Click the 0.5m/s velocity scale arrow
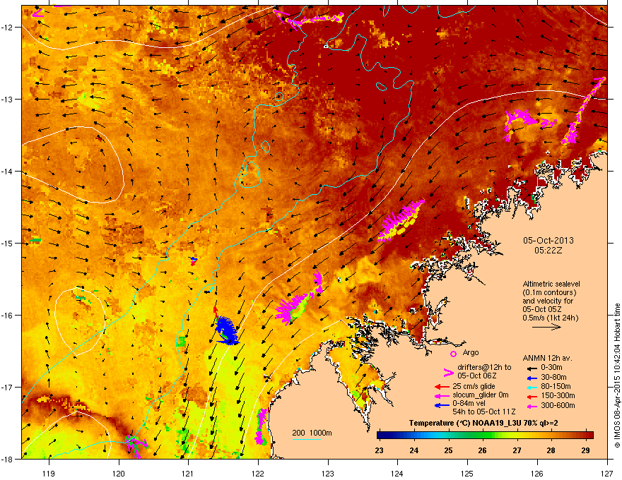Viewport: 622px width, 480px height. (x=546, y=327)
